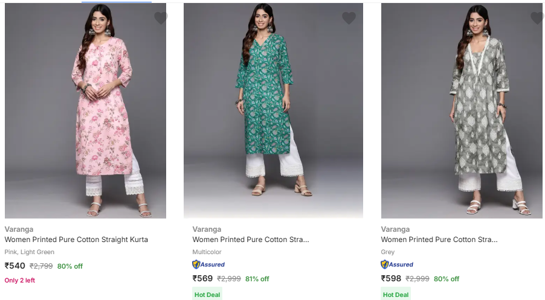
Task: Toggle wishlist heart on the grey kurta
Action: click(x=537, y=18)
